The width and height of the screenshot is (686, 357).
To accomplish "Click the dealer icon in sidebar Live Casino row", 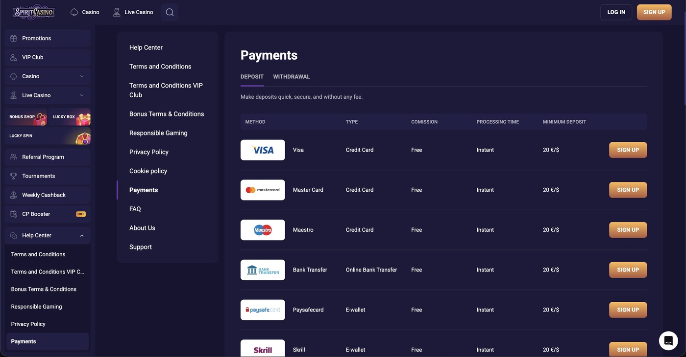I will coord(14,95).
